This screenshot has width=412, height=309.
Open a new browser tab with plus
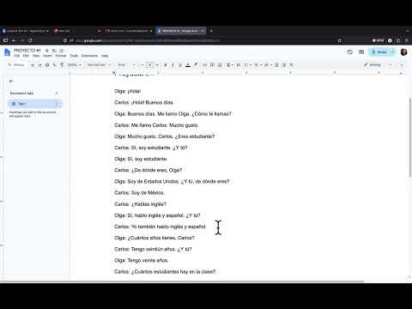[211, 31]
